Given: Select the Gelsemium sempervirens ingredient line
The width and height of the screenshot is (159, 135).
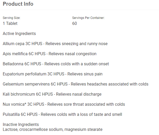Looking at the screenshot, I should pyautogui.click(x=76, y=84).
